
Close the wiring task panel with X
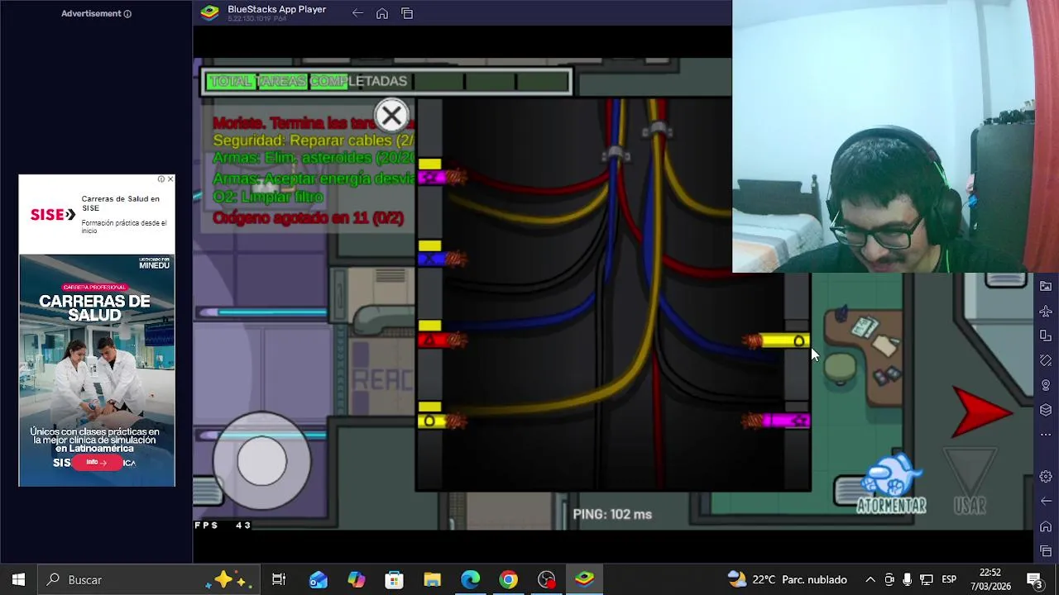click(x=391, y=117)
